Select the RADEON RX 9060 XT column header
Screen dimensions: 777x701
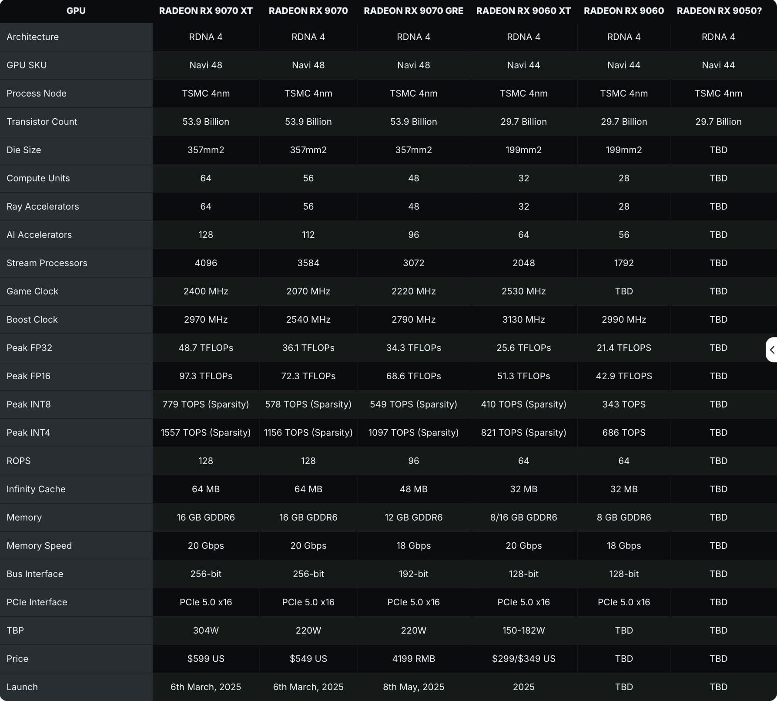(523, 11)
